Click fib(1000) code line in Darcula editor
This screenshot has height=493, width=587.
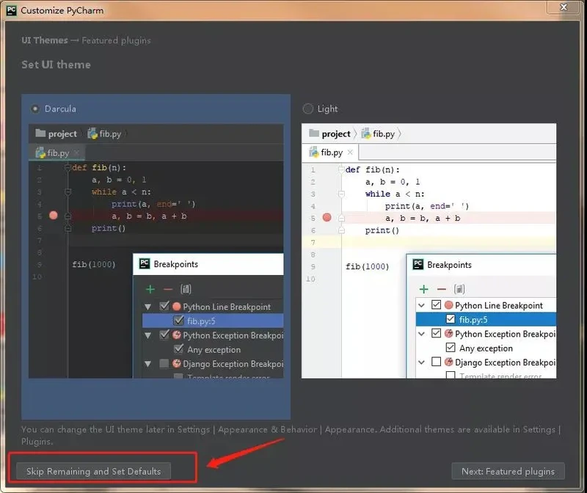click(94, 264)
